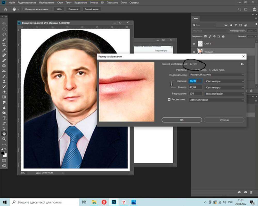Uncheck the Ресамплинг checkbox
The image size is (258, 206).
[169, 100]
